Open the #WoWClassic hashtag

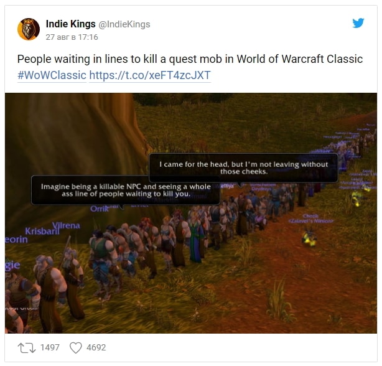[x=52, y=75]
